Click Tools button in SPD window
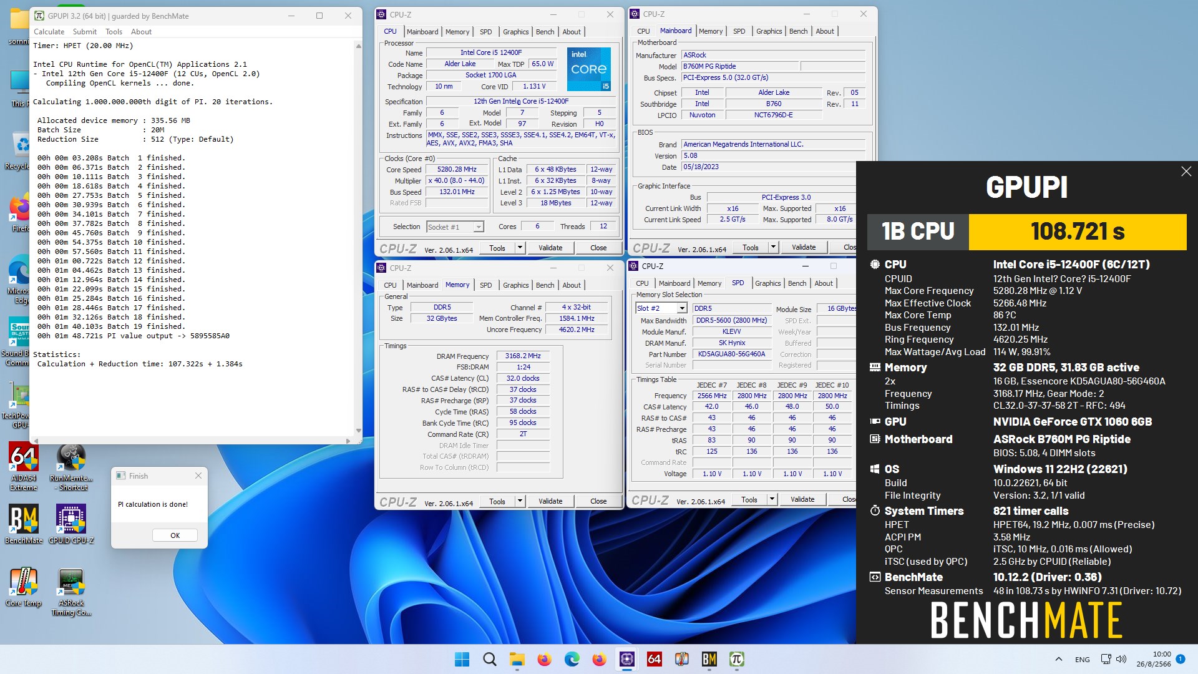1198x674 pixels. coord(749,499)
